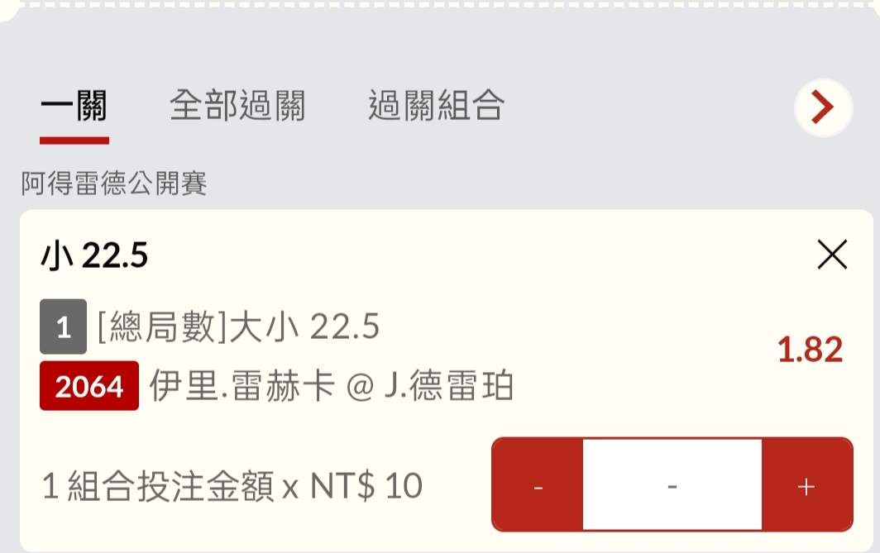Increase bet amount with the plus button
This screenshot has width=880, height=553.
(x=806, y=486)
